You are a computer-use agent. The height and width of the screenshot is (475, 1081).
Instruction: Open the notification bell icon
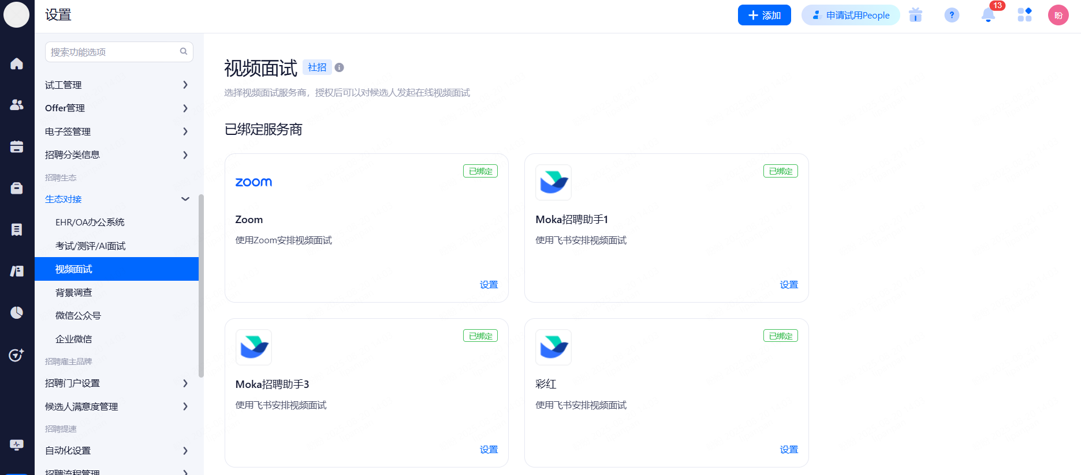click(988, 15)
